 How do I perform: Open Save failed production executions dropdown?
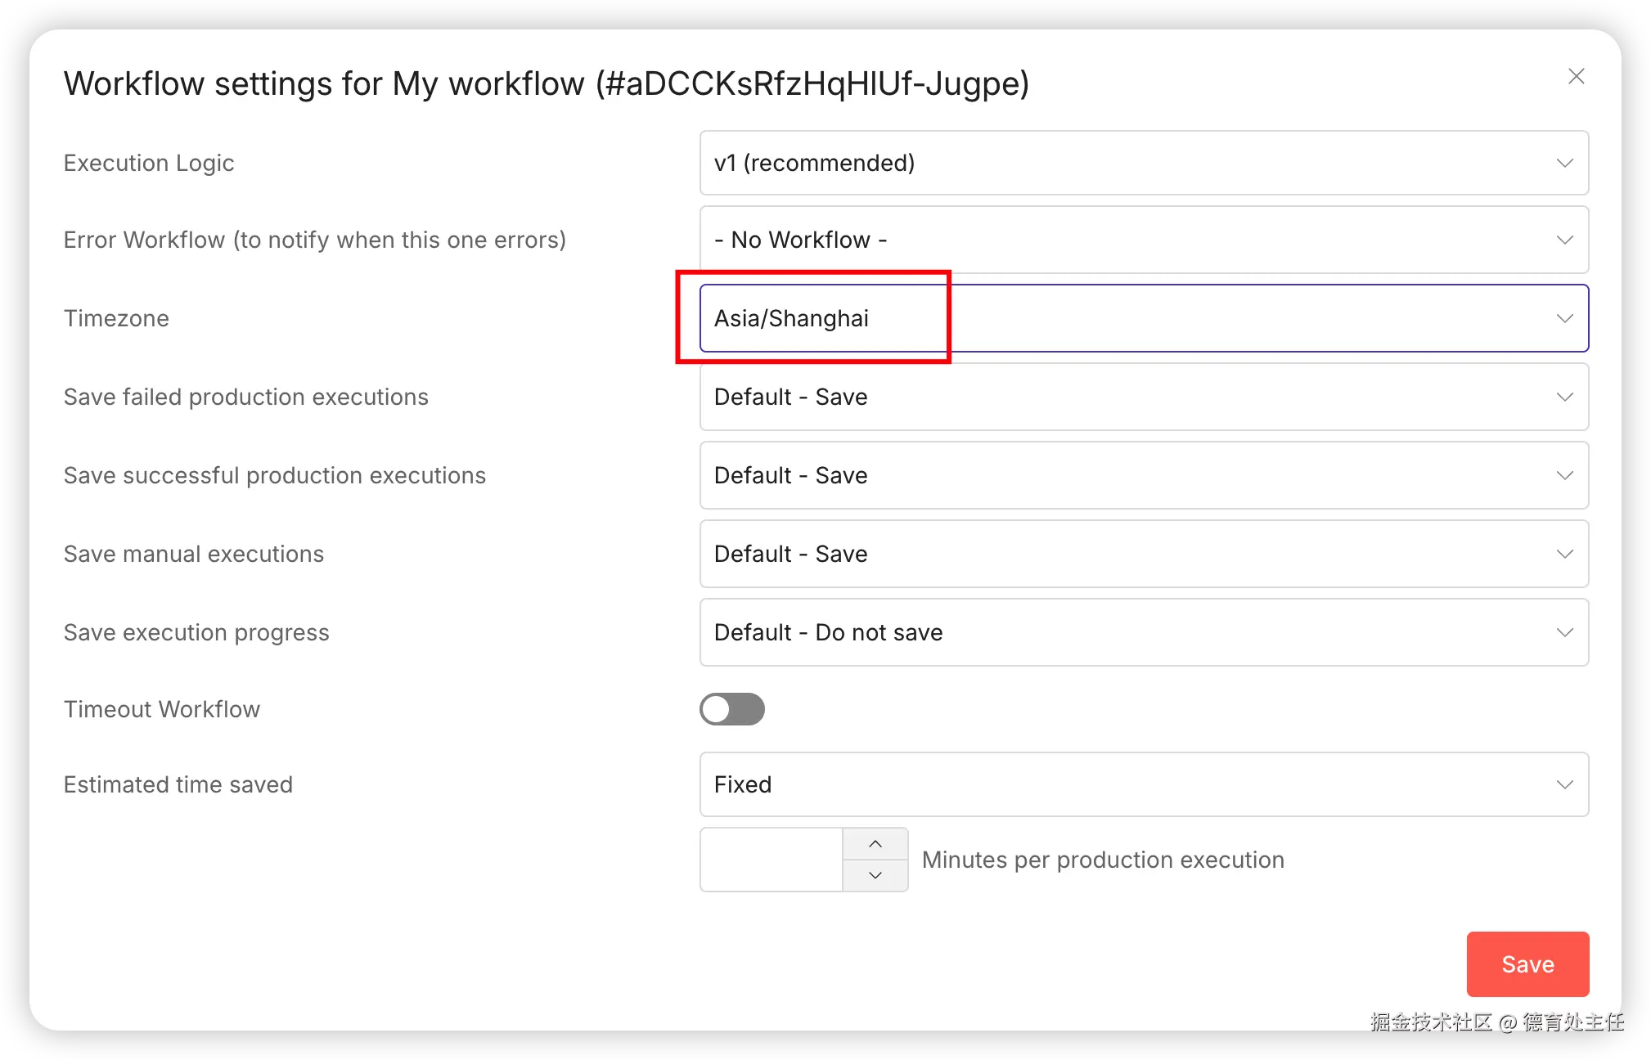(x=1142, y=397)
